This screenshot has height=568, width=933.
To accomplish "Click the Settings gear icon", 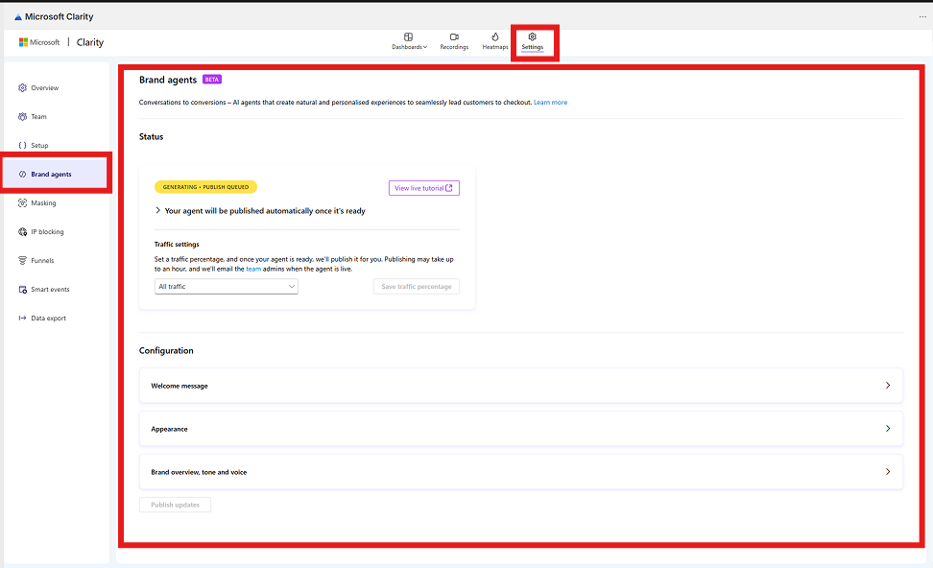I will 533,36.
